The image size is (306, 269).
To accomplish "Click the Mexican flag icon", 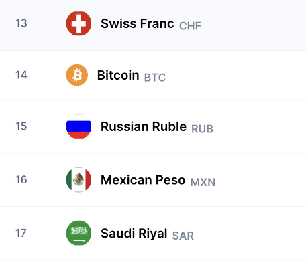I will coord(79,179).
